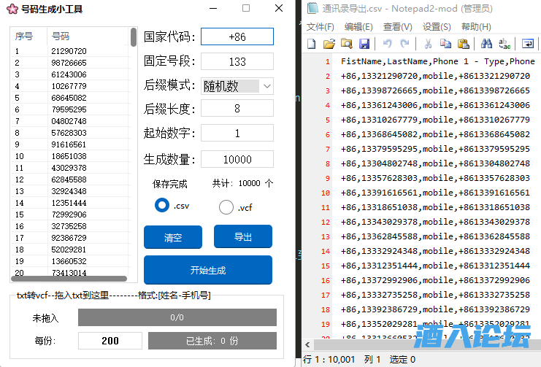Click the 导出 export button
The width and height of the screenshot is (541, 367).
pyautogui.click(x=242, y=237)
